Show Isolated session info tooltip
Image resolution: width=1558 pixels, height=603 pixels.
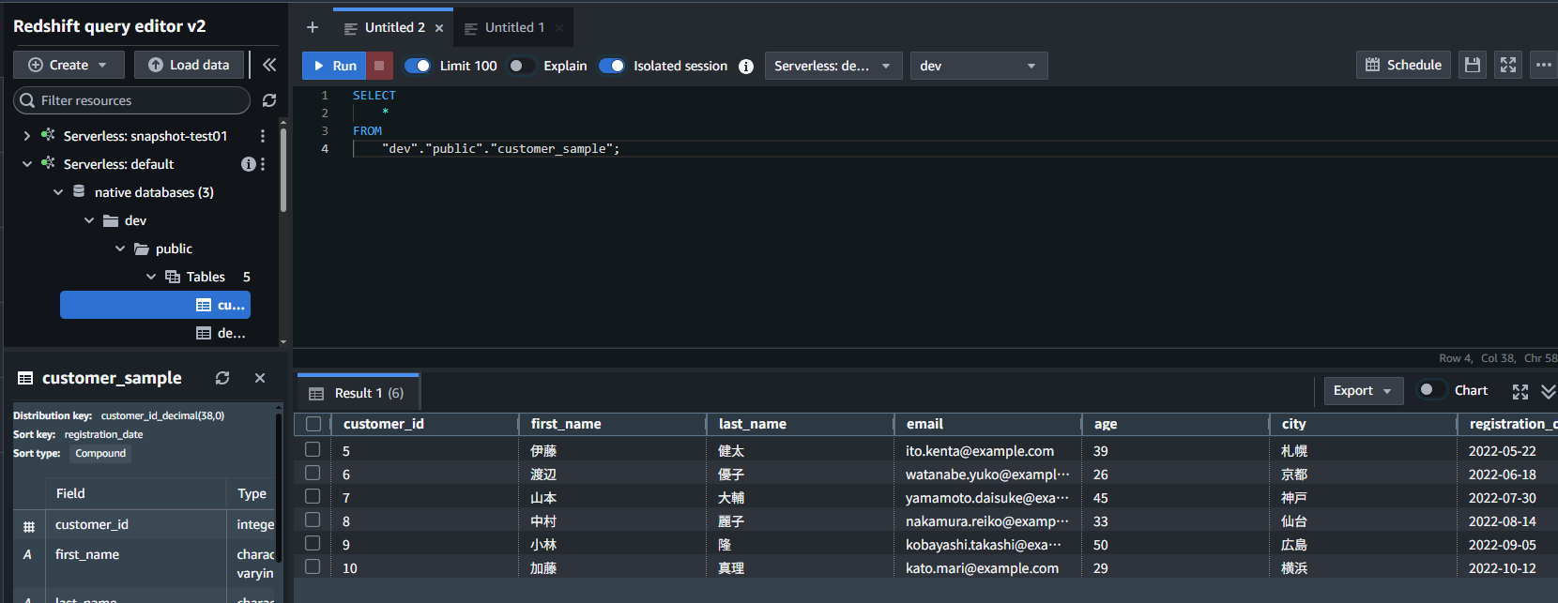(746, 66)
